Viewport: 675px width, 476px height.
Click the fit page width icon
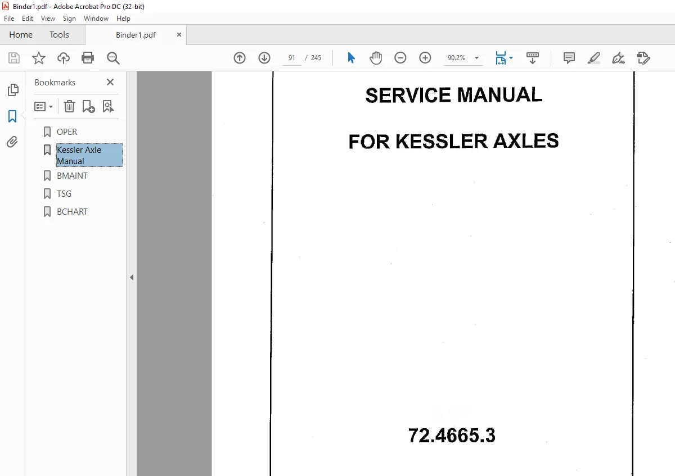point(501,58)
